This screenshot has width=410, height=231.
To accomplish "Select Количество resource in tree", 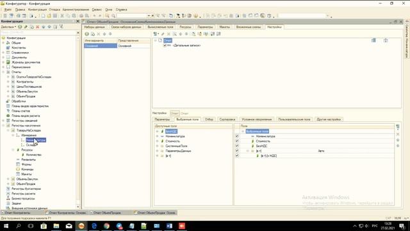I will click(34, 155).
